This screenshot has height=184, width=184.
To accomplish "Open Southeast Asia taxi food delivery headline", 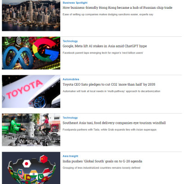I will [114, 123].
